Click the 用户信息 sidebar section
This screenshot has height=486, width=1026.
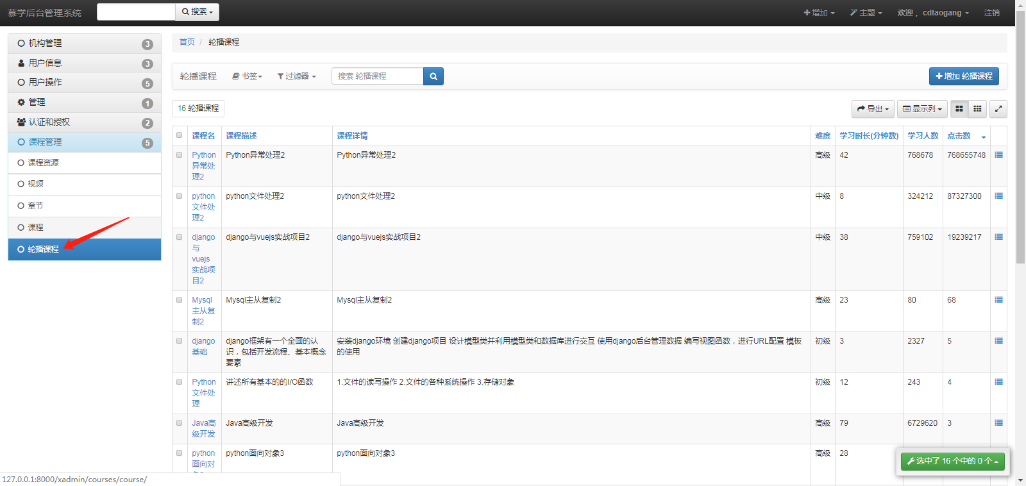[85, 63]
